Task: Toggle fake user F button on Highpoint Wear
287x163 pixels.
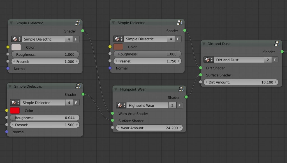Action: pyautogui.click(x=179, y=106)
